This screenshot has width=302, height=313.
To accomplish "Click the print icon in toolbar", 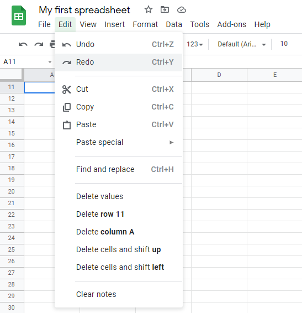I will 52,44.
